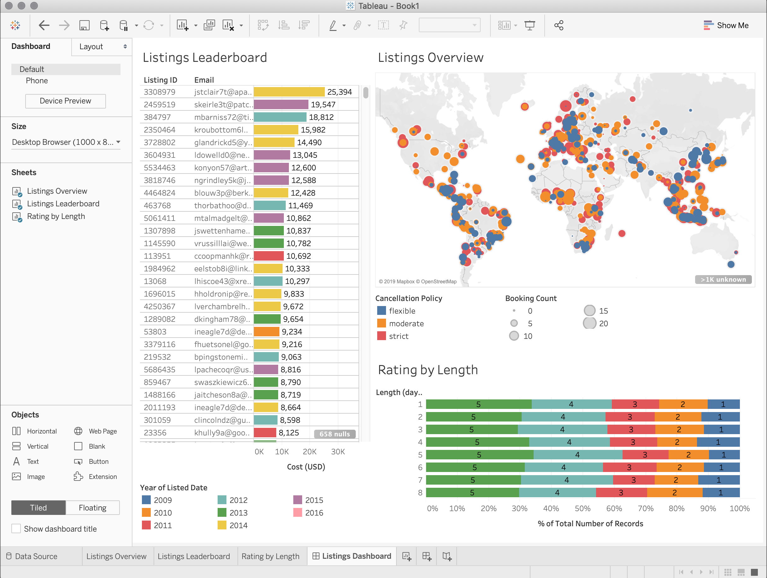Click the Show Me button top right
This screenshot has width=767, height=578.
point(726,26)
